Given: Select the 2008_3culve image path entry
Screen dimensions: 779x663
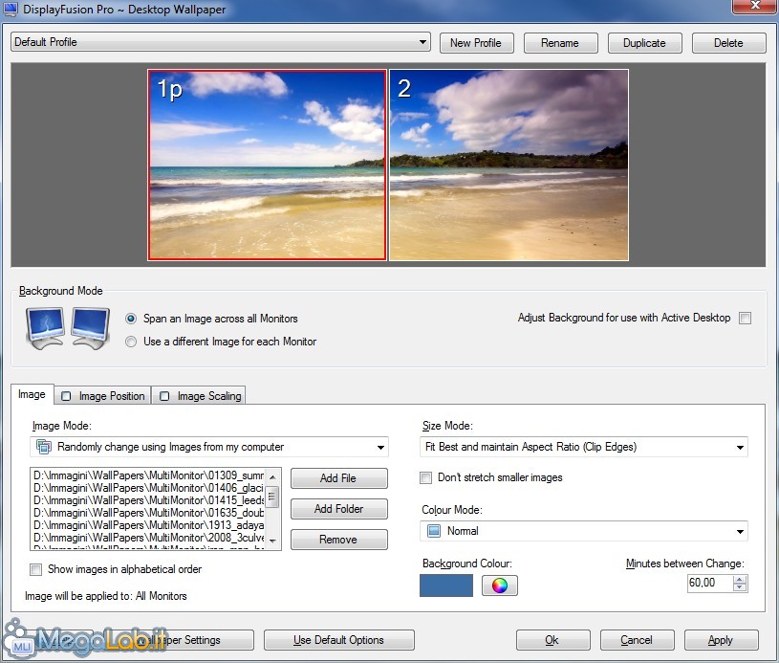Looking at the screenshot, I should [x=148, y=538].
